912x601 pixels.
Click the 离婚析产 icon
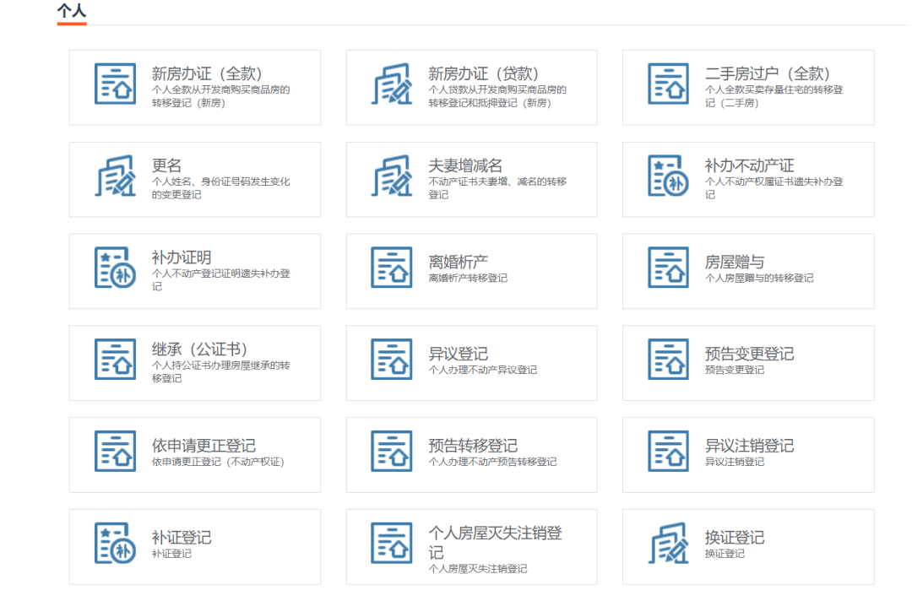point(392,268)
